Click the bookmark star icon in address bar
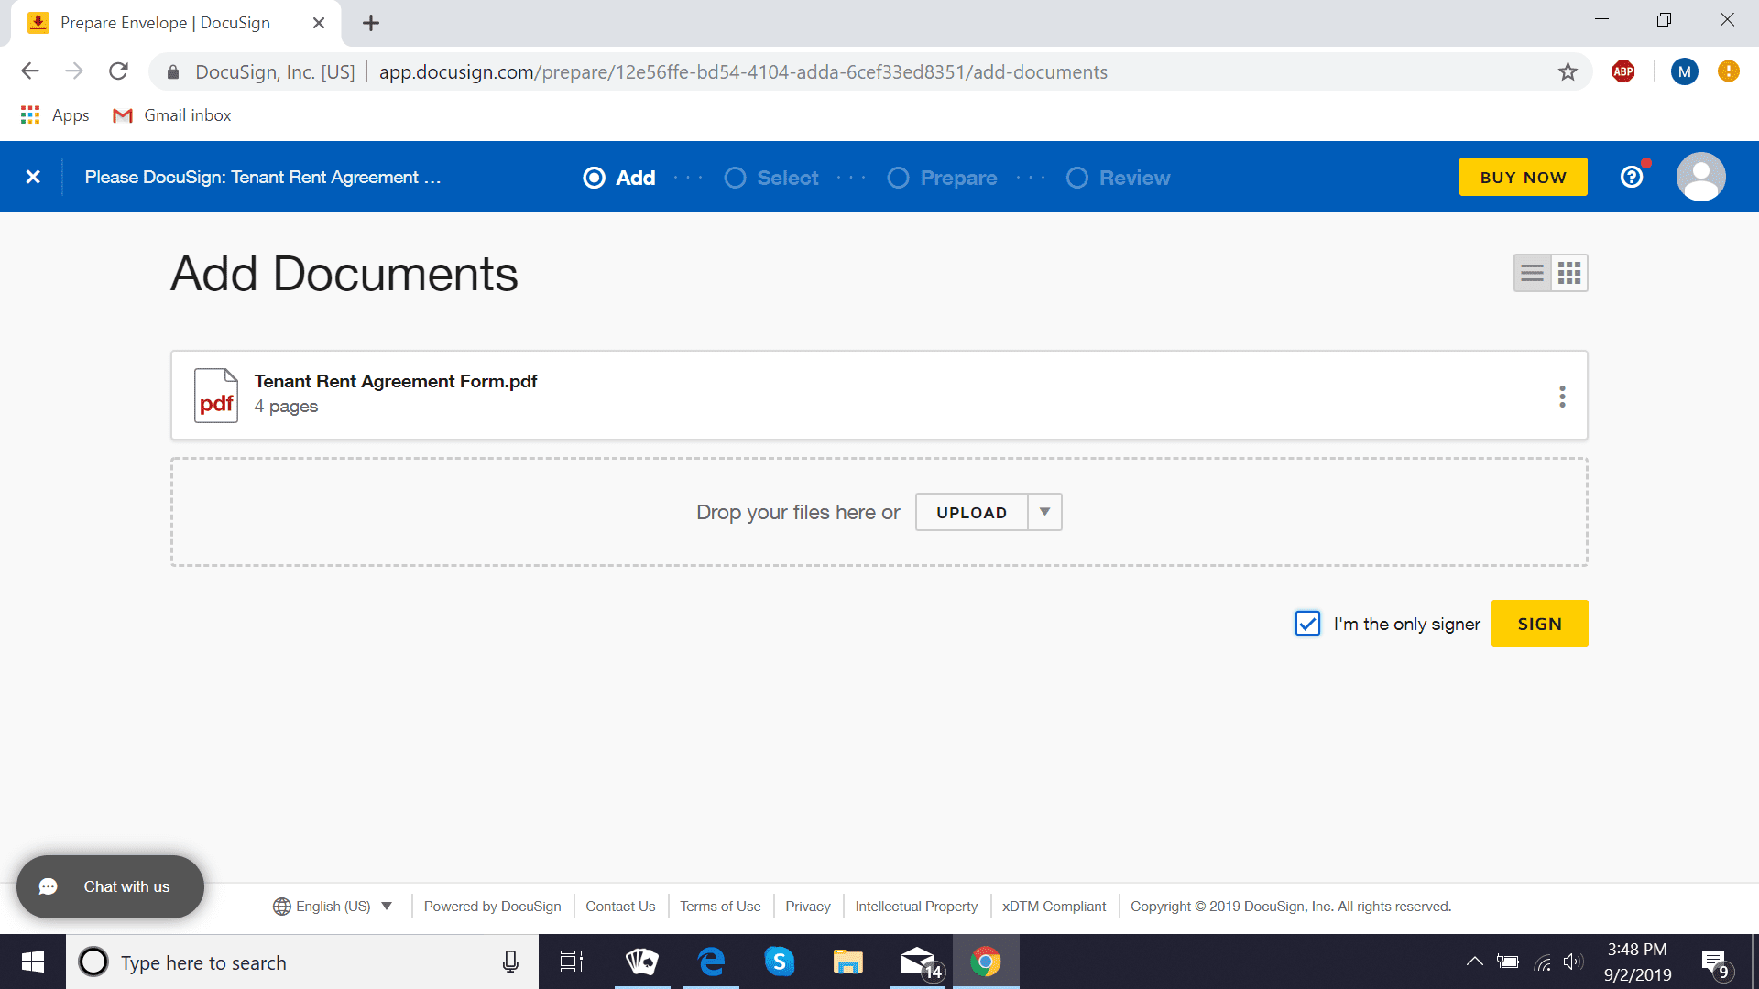The image size is (1759, 989). pyautogui.click(x=1567, y=71)
